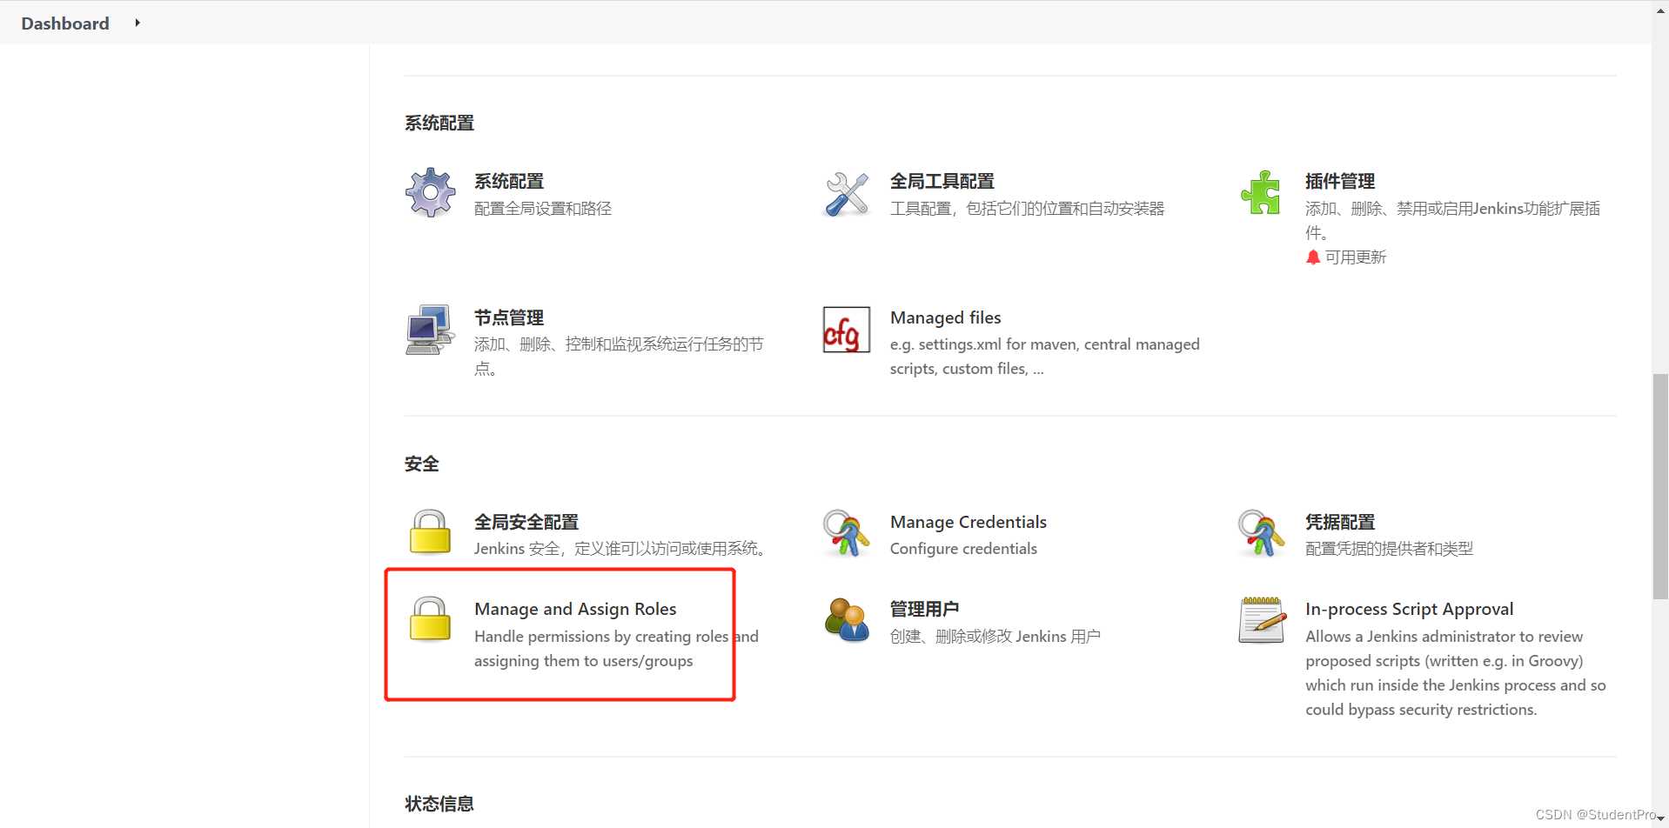Click description 配置全局设置和路径
The width and height of the screenshot is (1669, 828).
pyautogui.click(x=542, y=209)
